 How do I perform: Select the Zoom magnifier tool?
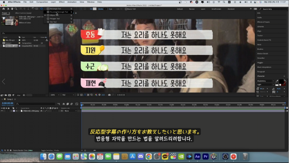16,8
